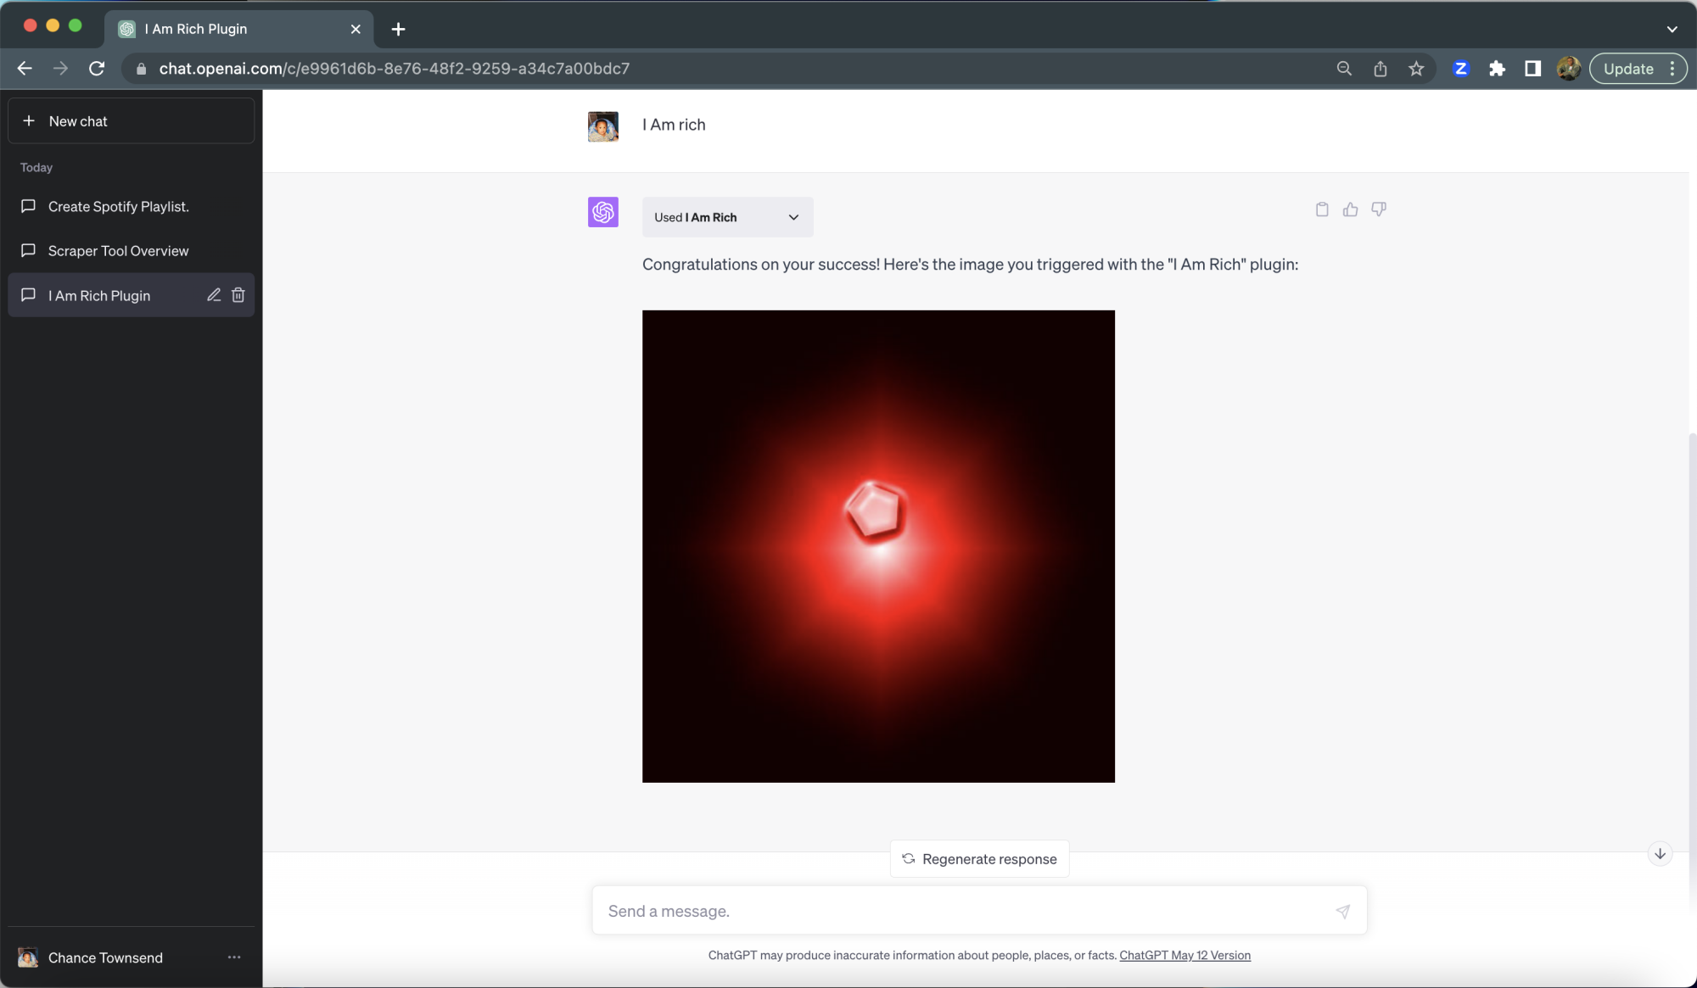Click the browser extensions puzzle icon
1697x988 pixels.
(1497, 68)
